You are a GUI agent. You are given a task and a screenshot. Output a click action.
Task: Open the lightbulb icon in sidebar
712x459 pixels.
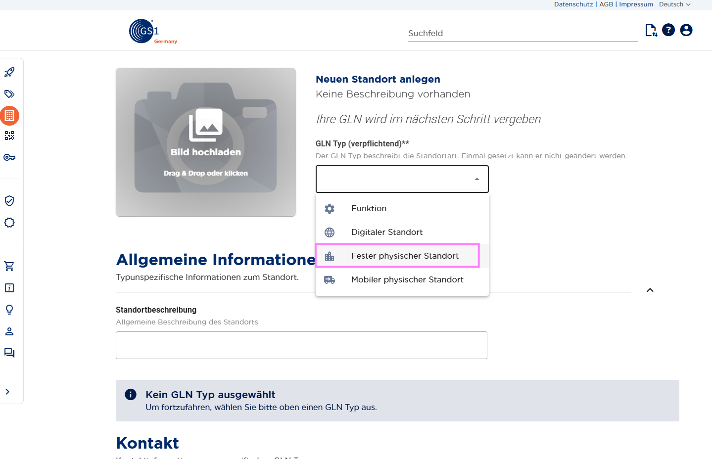point(9,310)
